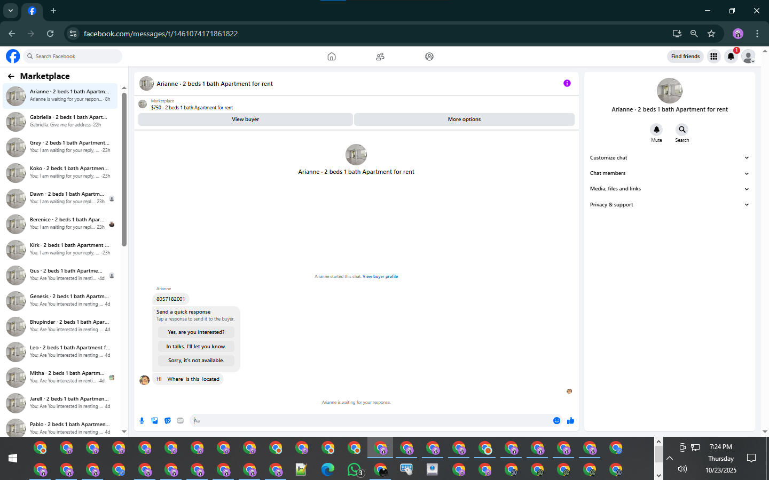Search within the conversation
Screen dimensions: 769x480
682,130
